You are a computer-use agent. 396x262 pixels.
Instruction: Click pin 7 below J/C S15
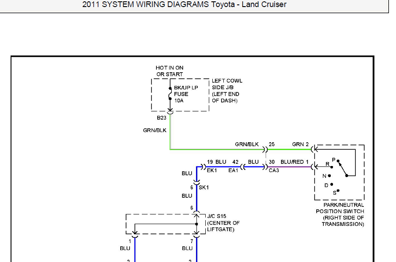[x=192, y=241]
